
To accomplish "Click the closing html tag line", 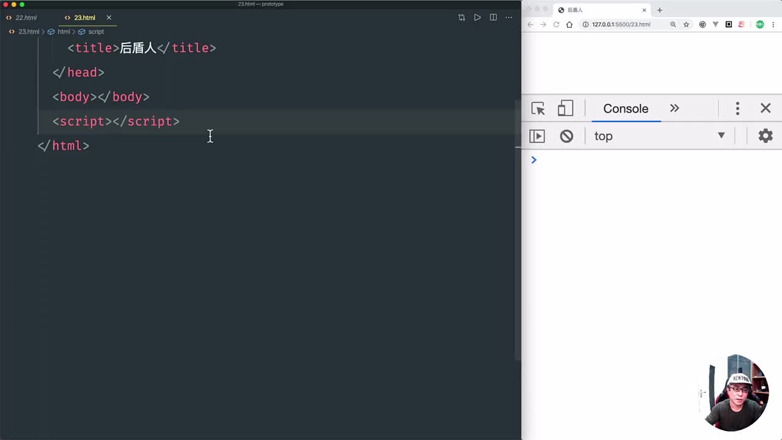I will click(x=64, y=145).
